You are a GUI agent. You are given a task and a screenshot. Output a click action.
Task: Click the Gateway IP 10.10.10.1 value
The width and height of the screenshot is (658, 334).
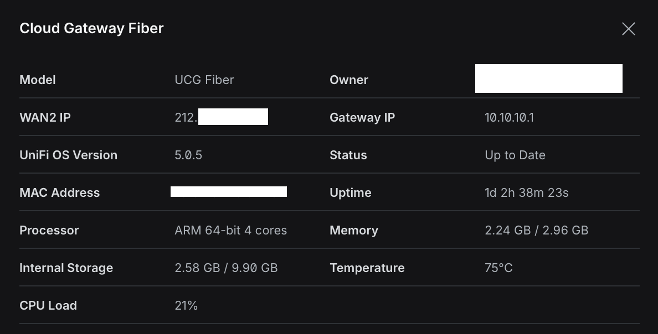(x=509, y=117)
